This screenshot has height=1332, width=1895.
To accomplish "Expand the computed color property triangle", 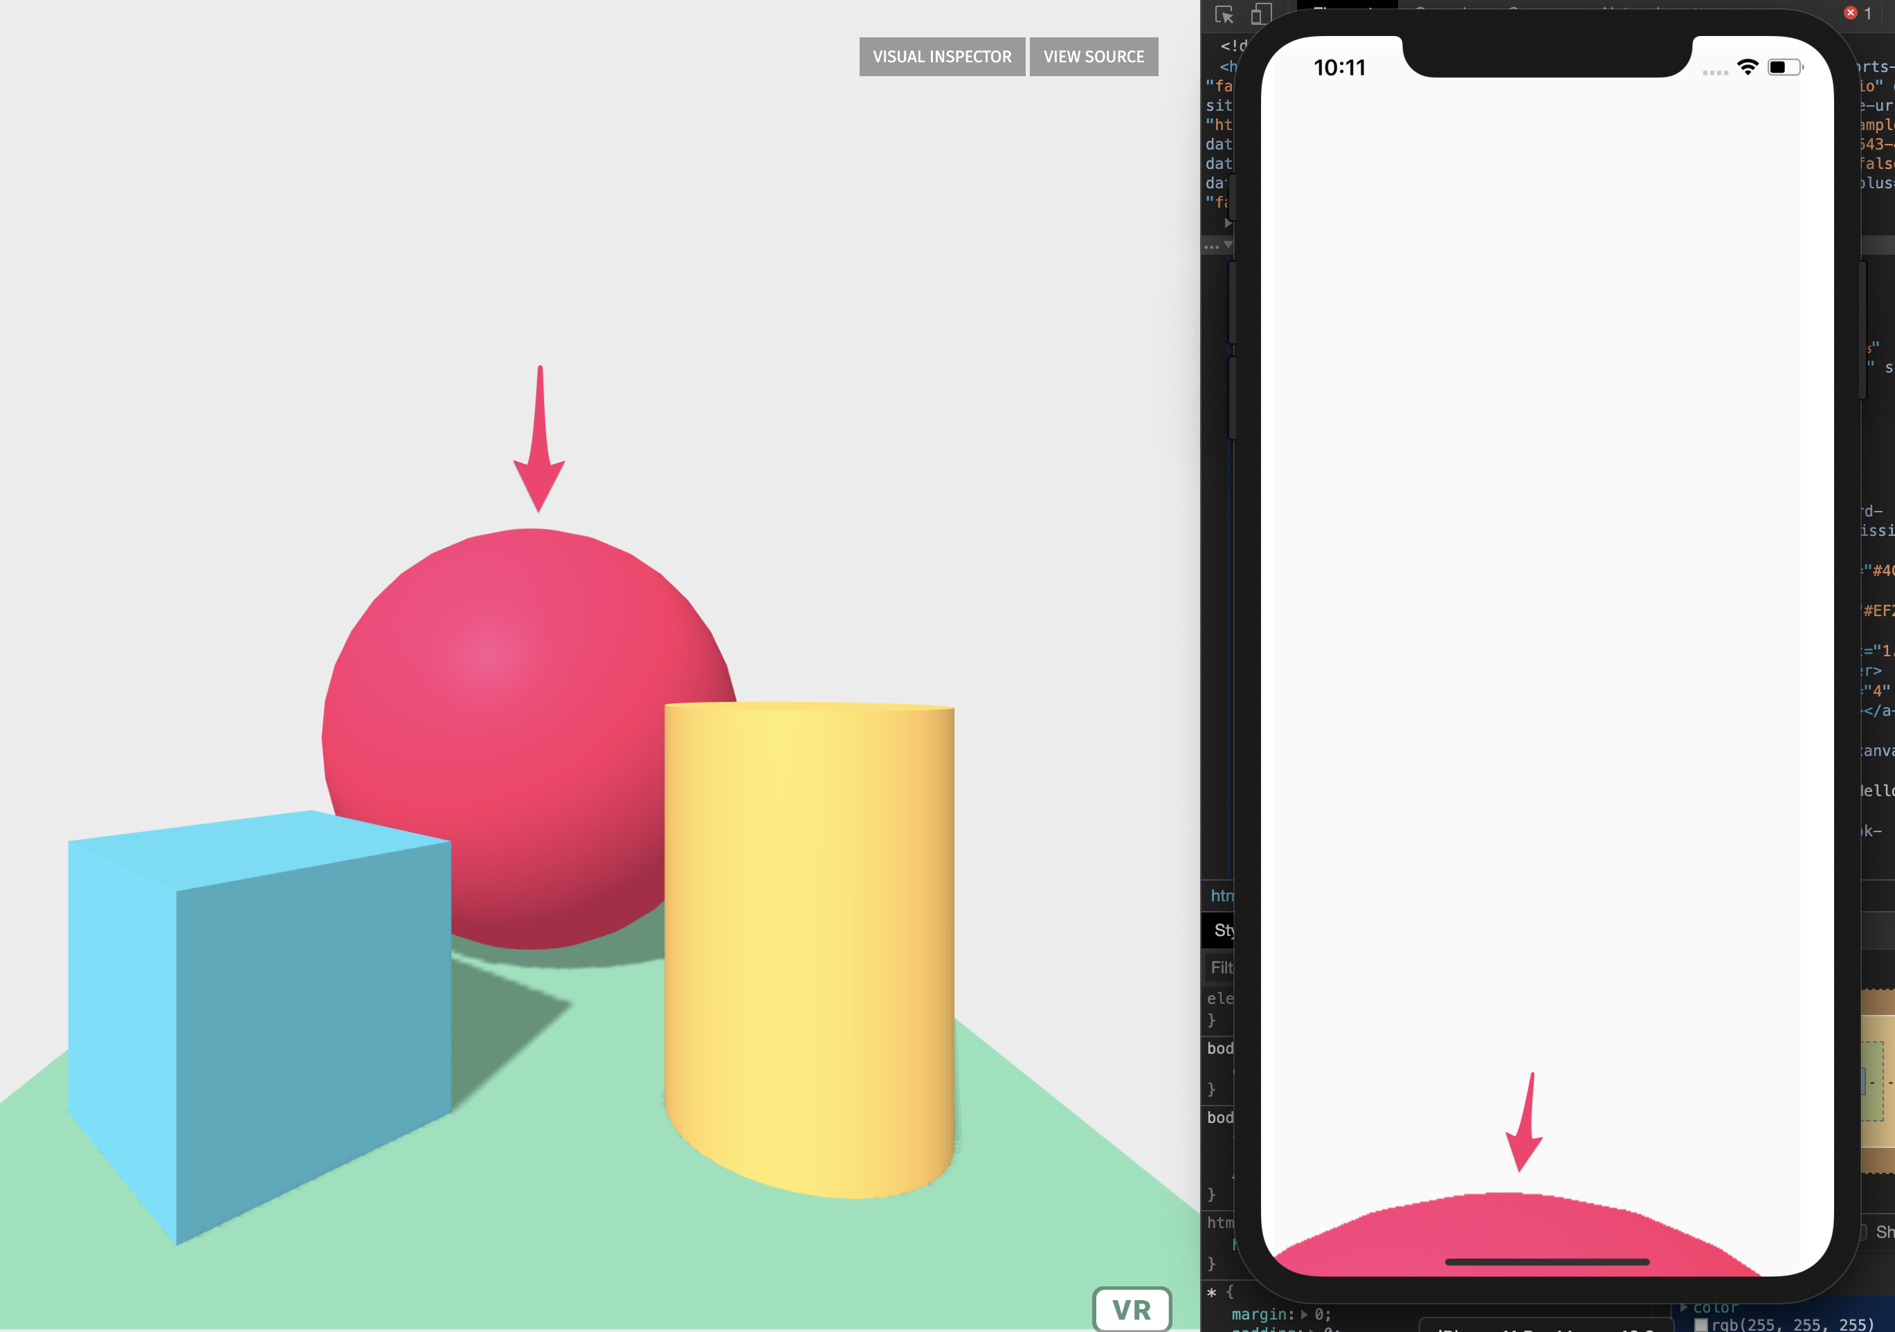I will tap(1684, 1306).
